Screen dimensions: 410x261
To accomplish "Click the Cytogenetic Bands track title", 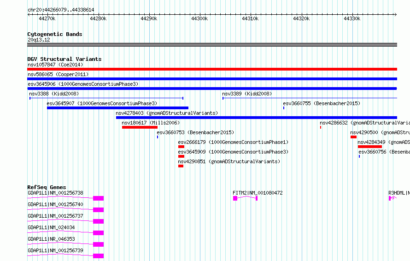I will (55, 34).
